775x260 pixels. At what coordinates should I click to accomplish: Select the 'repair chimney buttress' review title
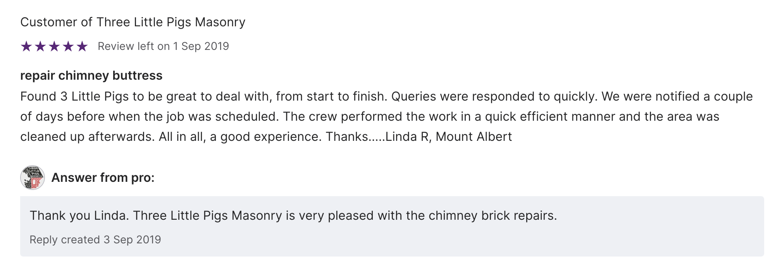click(91, 75)
